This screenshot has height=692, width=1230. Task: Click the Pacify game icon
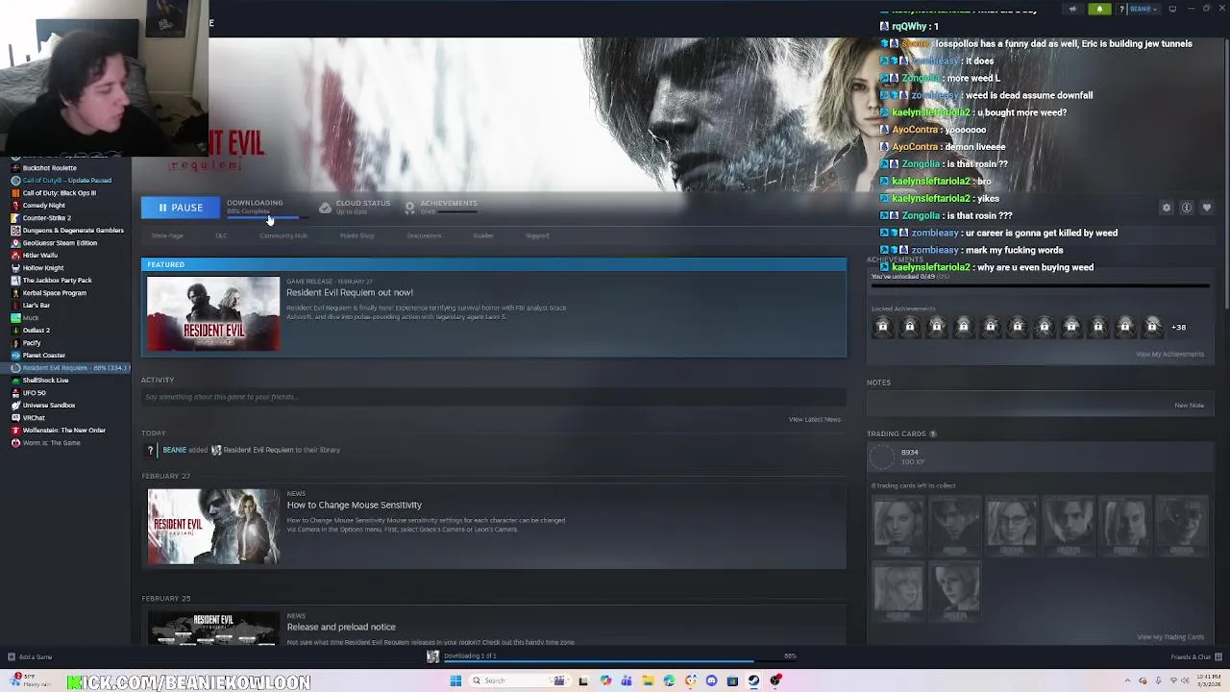point(15,343)
